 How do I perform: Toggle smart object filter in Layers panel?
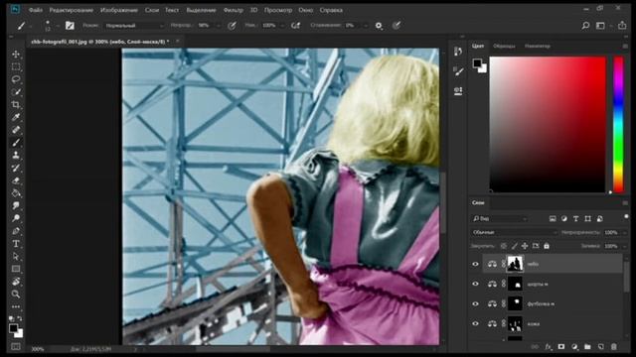pyautogui.click(x=600, y=219)
